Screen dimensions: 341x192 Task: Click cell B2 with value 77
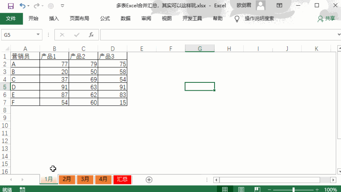54,64
